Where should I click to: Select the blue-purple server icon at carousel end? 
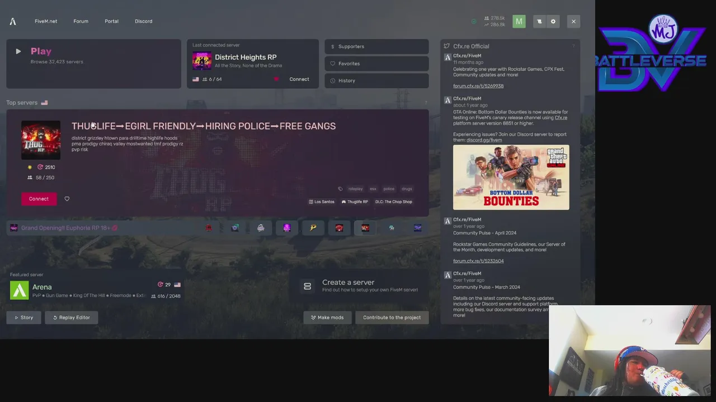(x=418, y=228)
